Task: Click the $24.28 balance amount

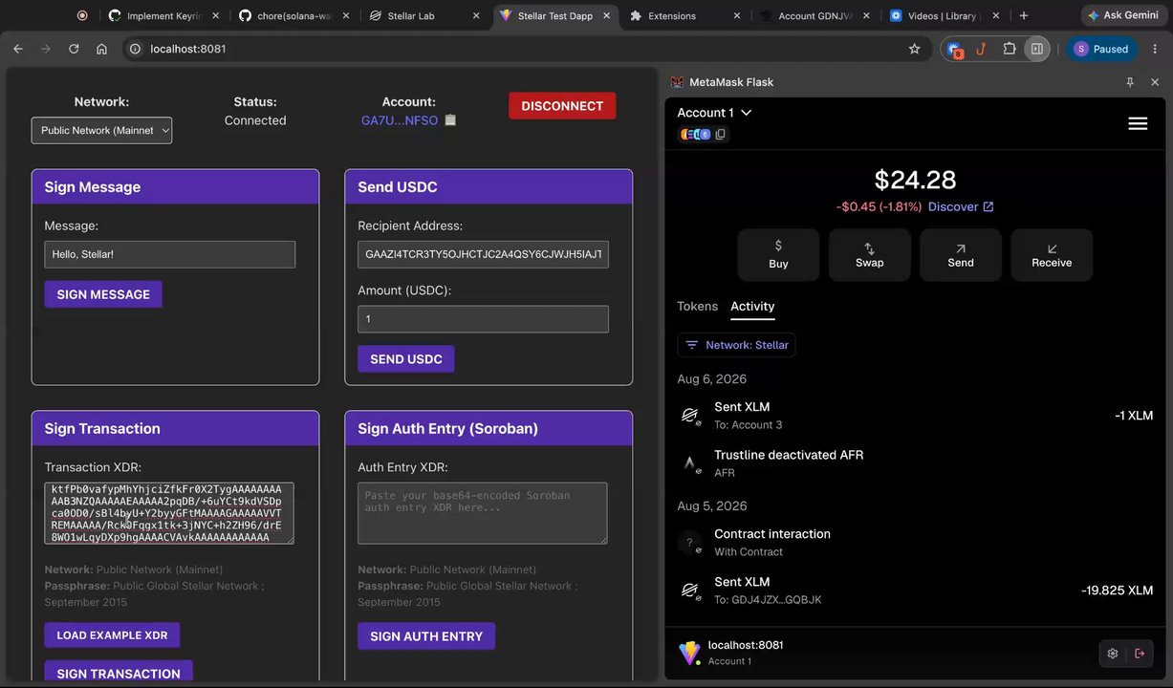Action: (915, 180)
